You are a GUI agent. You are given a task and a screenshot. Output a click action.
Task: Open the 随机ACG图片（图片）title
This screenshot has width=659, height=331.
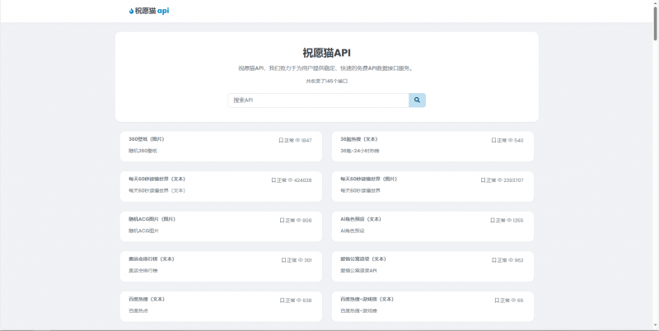152,219
